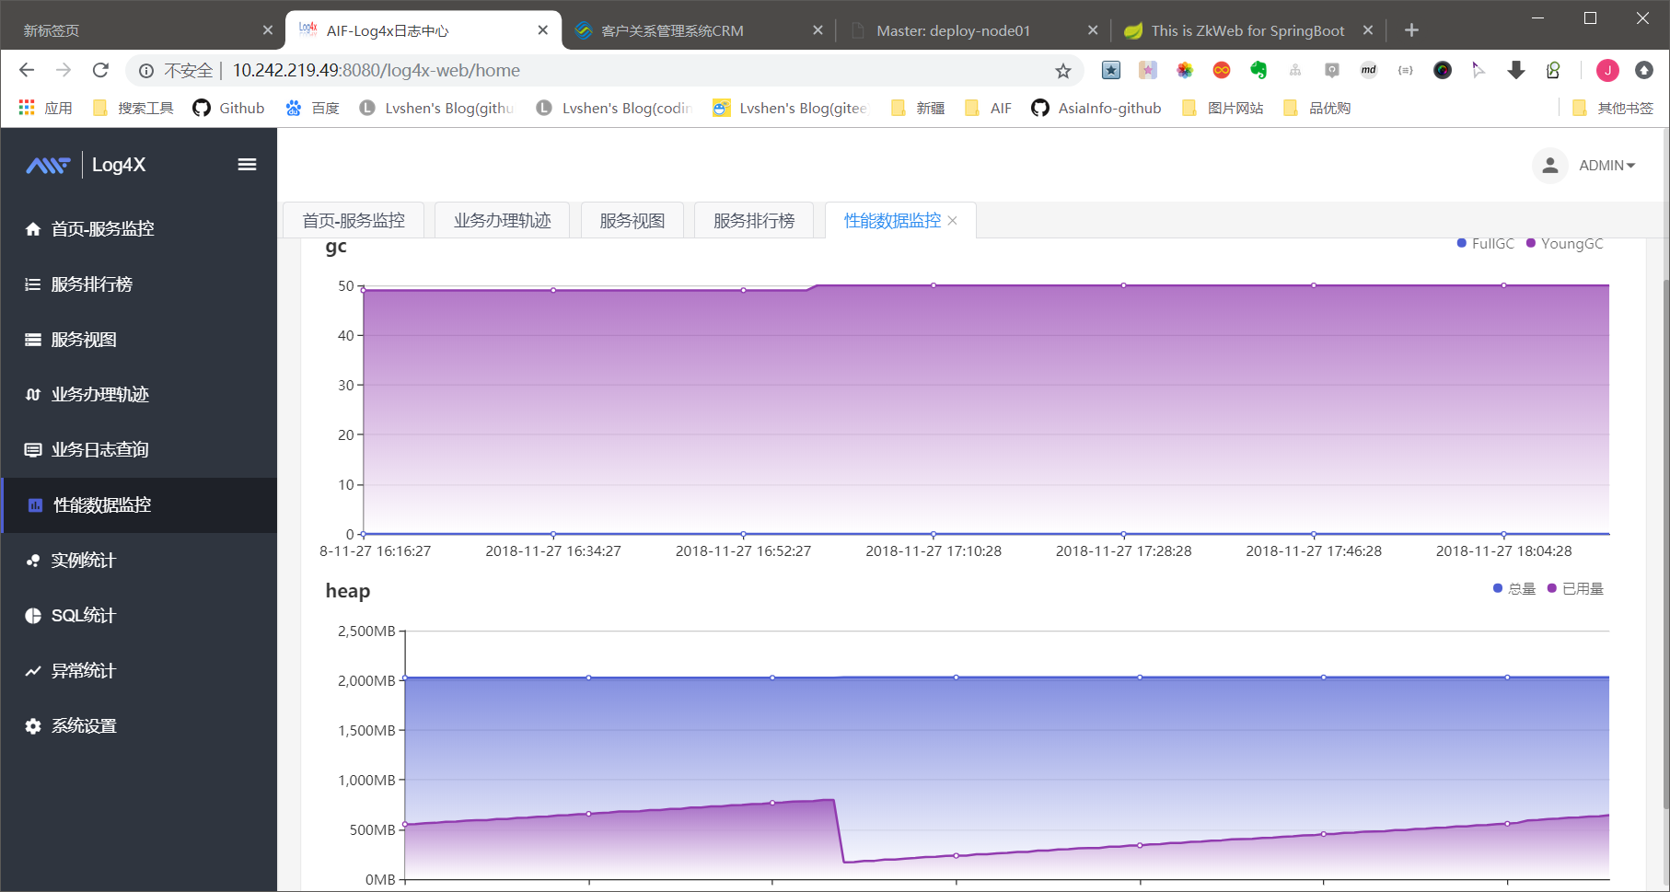Screen dimensions: 1670x892
Task: Click the gear icon beside 系统设置
Action: [x=33, y=726]
